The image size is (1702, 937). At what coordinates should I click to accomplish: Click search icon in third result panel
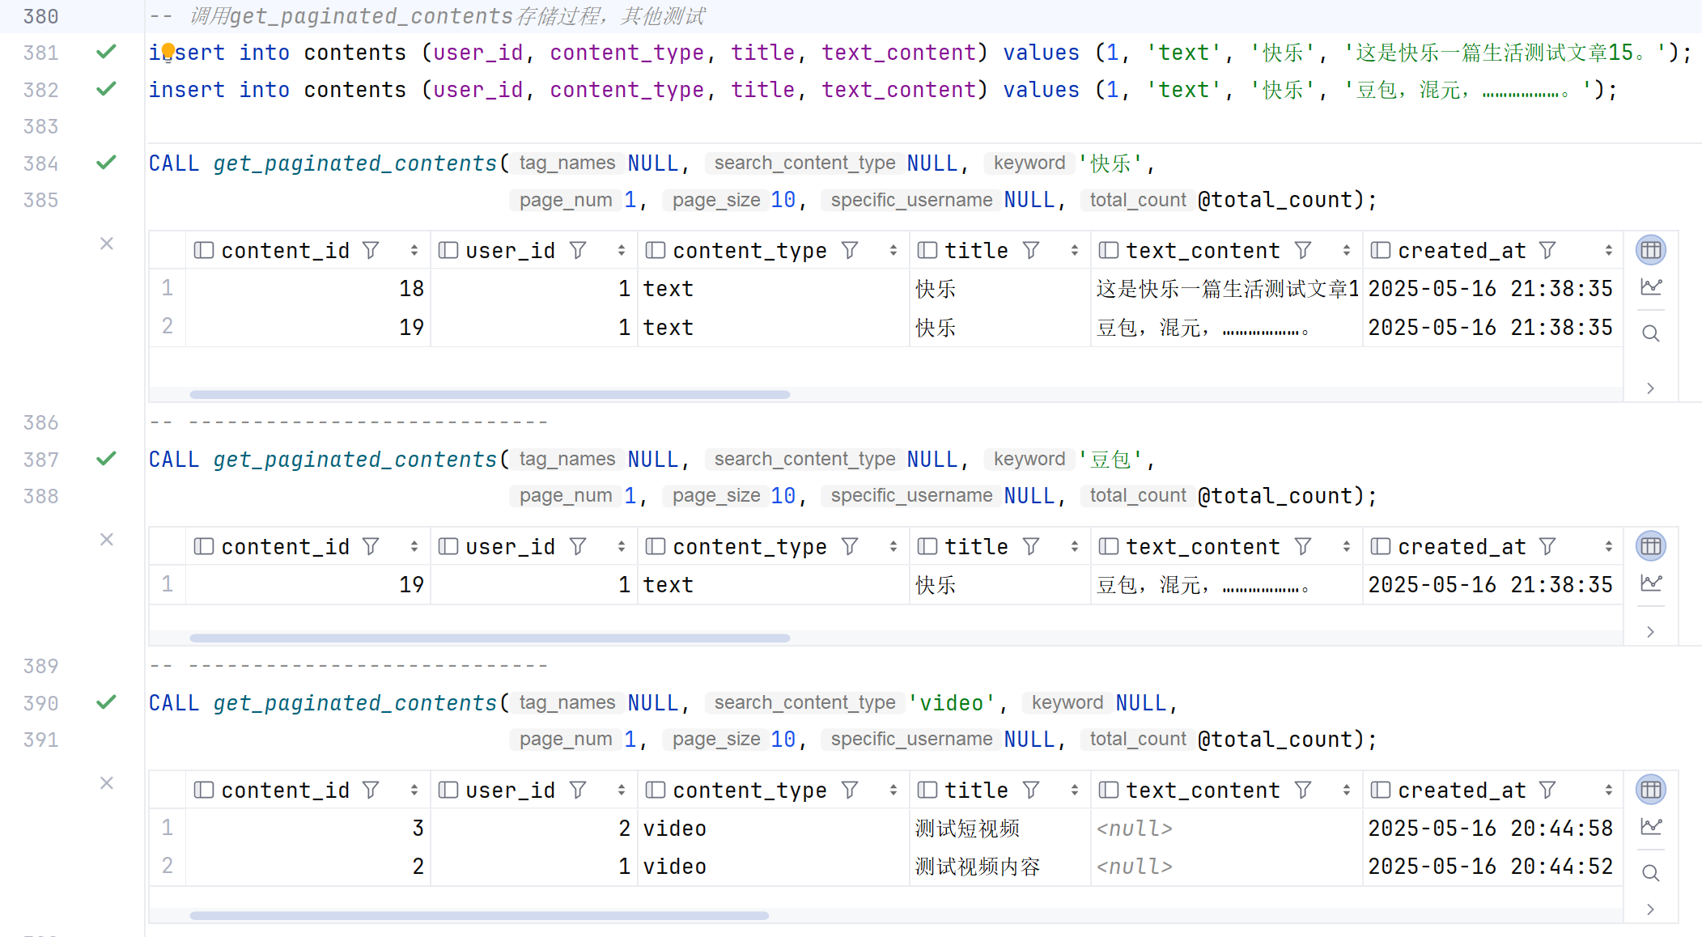1651,873
